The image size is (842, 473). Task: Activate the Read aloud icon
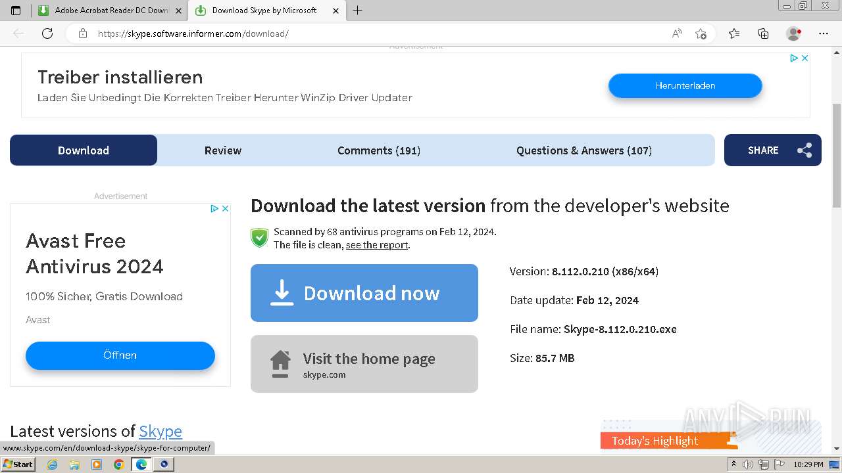[677, 34]
